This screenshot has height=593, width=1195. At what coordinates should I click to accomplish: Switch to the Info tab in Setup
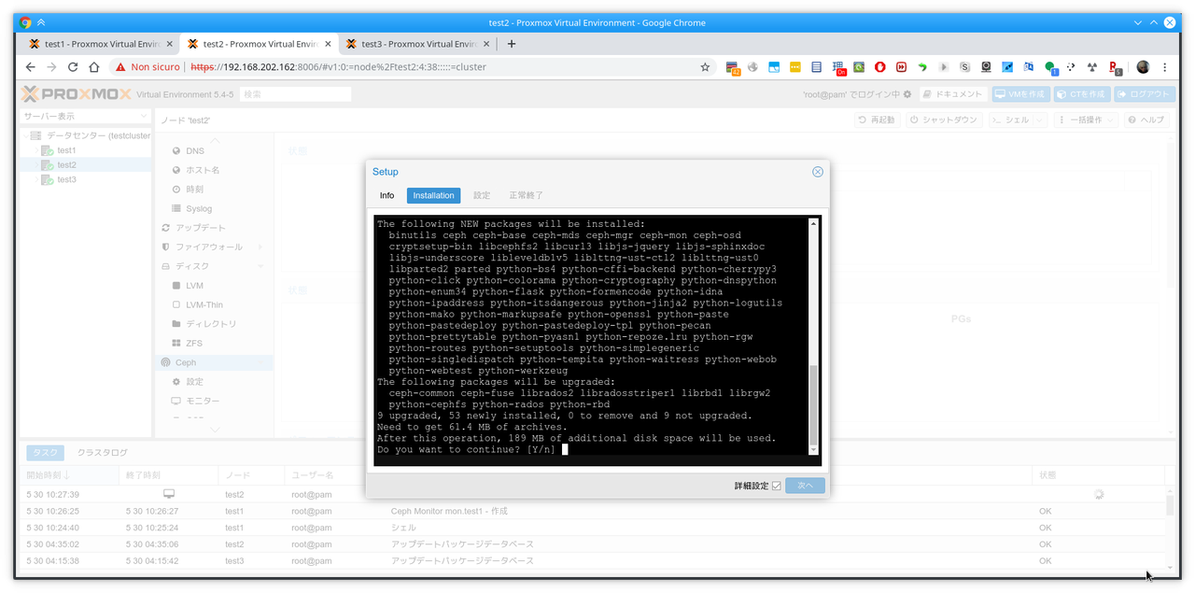pyautogui.click(x=387, y=195)
